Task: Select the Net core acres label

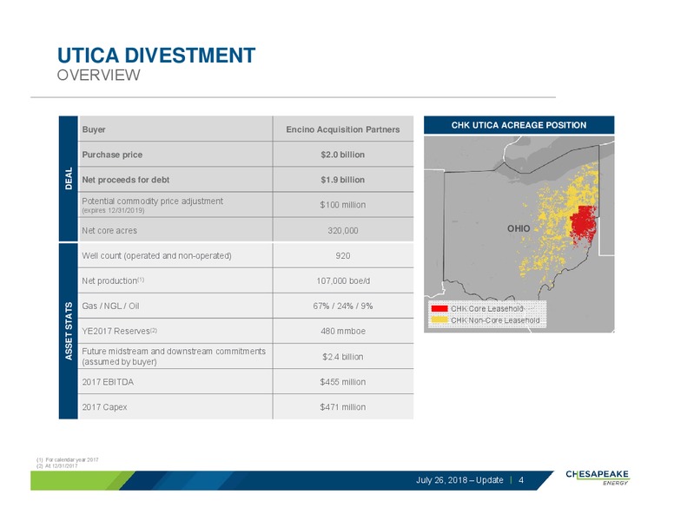Action: tap(109, 230)
